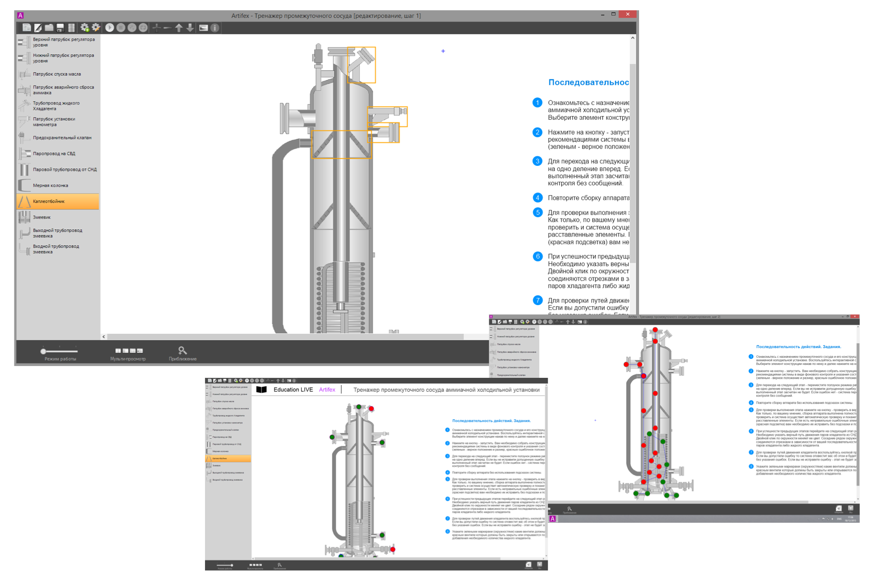884x578 pixels.
Task: Select 'Патрубок спуска масла' in element list
Action: pyautogui.click(x=58, y=74)
